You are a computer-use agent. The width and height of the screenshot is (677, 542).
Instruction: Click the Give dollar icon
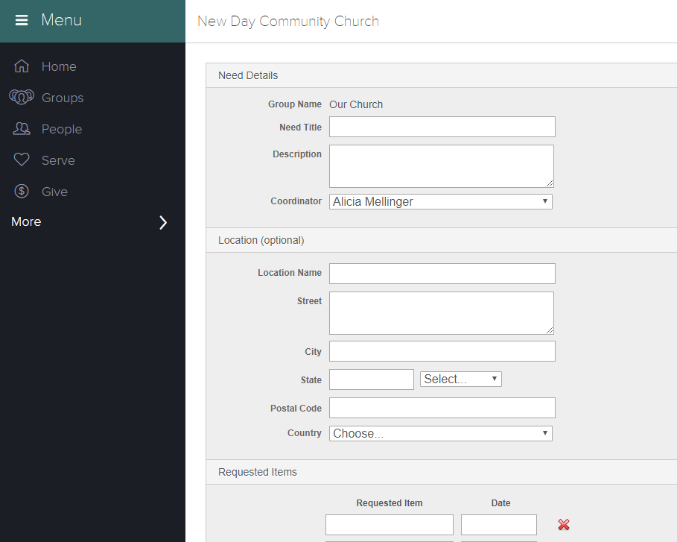22,191
